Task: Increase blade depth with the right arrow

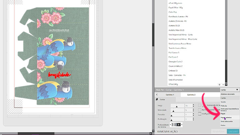Action: 182,125
